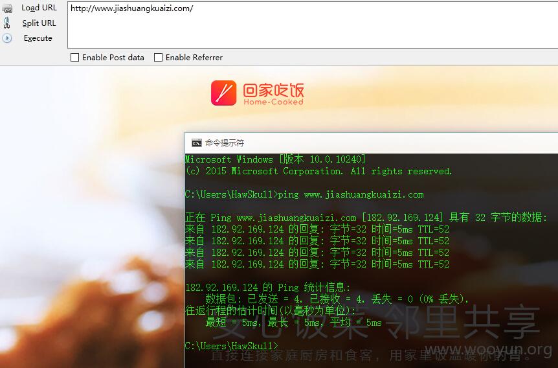558x368 pixels.
Task: Click the '2015 Microsoft Corporation' copyright line
Action: point(318,171)
